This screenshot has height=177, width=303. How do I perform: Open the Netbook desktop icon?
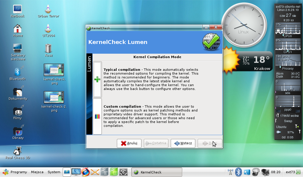point(17,12)
